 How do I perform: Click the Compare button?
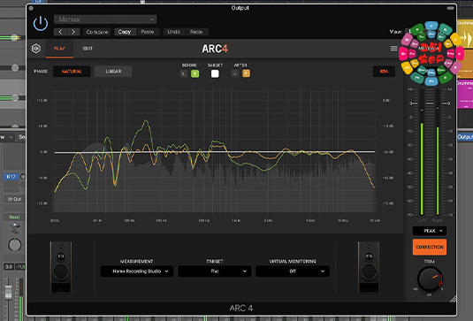click(x=97, y=32)
